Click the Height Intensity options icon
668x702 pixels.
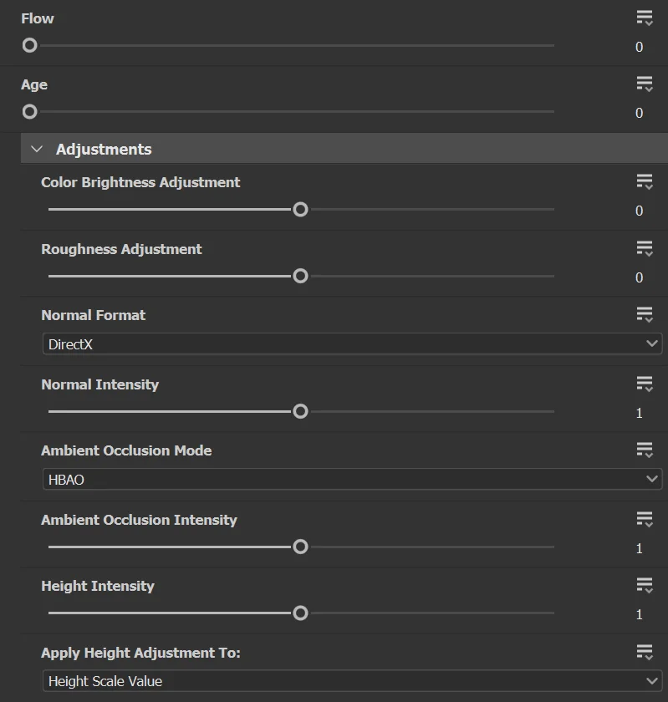tap(644, 585)
